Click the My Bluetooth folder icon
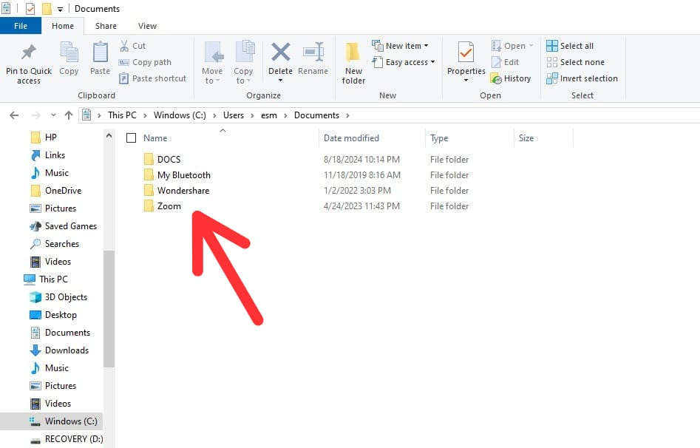 (x=149, y=174)
